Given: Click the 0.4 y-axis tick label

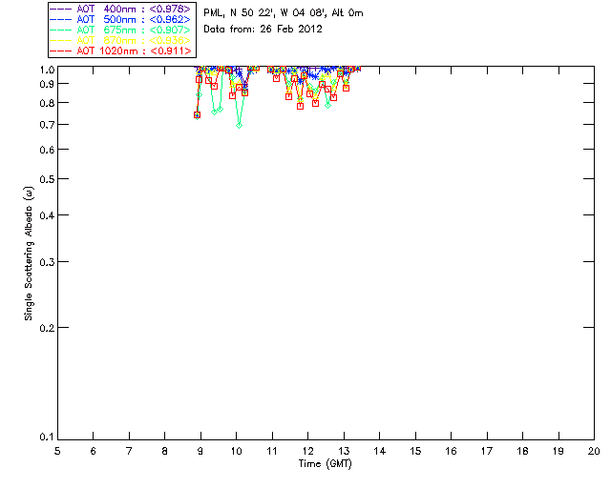Looking at the screenshot, I should (47, 215).
